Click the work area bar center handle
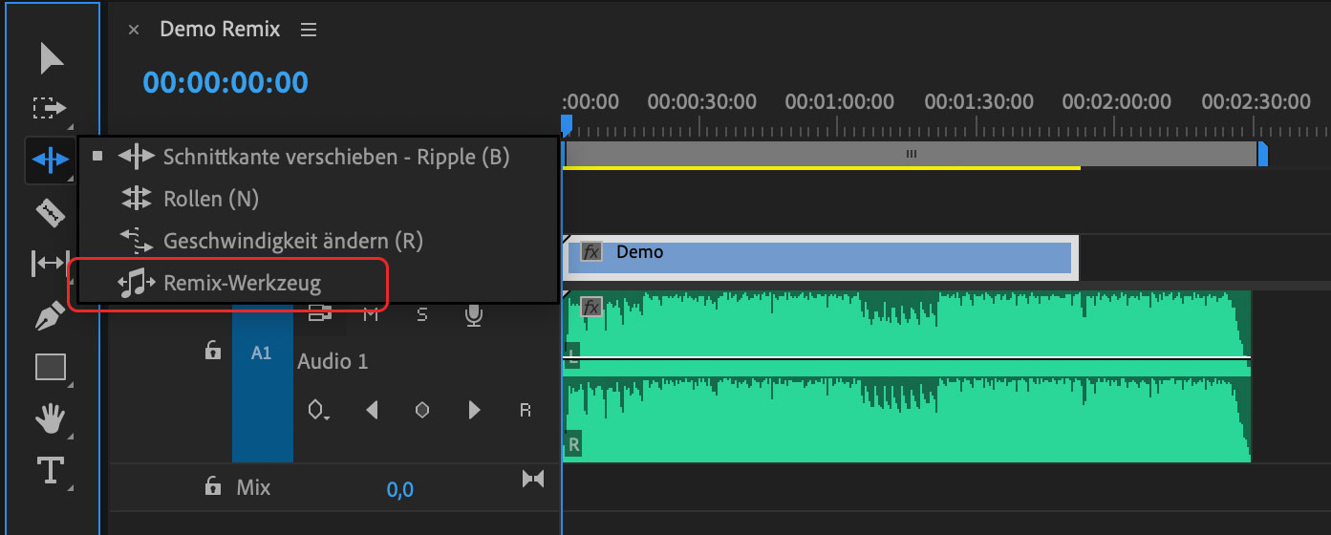 (912, 153)
